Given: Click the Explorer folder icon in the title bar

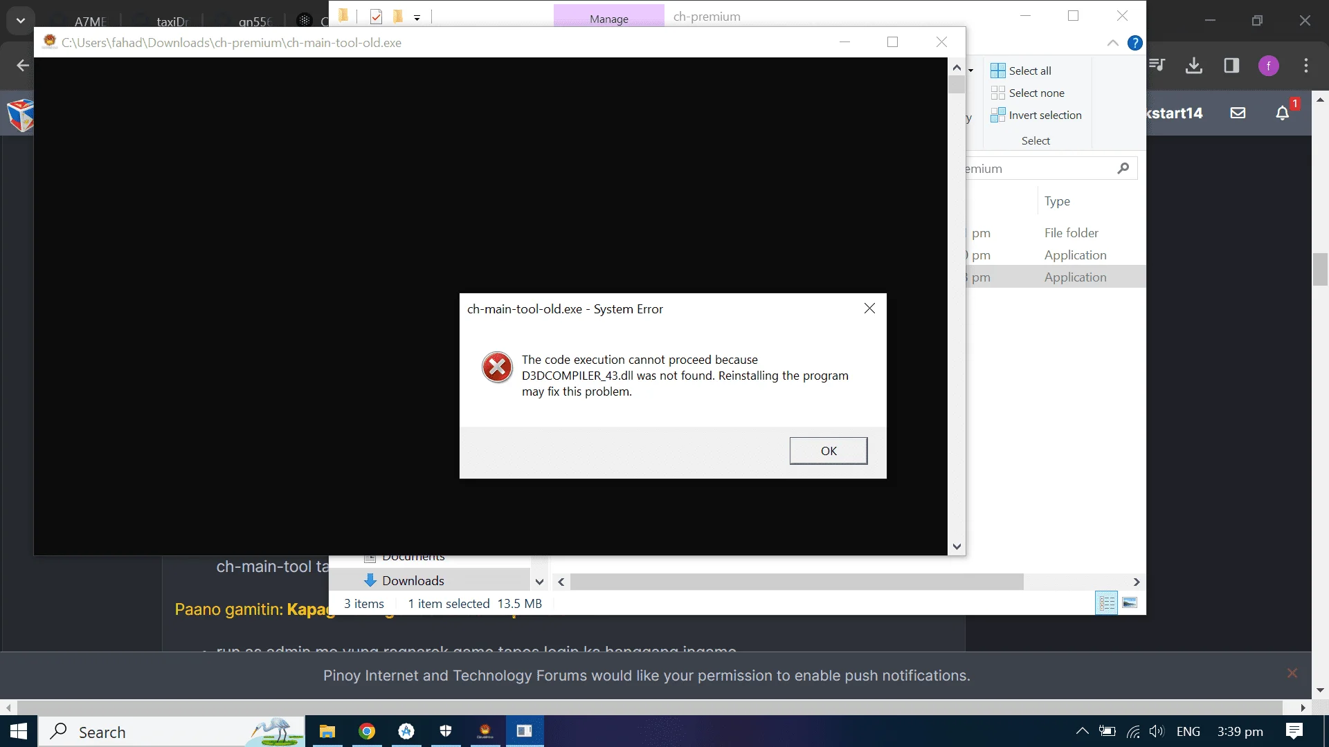Looking at the screenshot, I should click(343, 16).
